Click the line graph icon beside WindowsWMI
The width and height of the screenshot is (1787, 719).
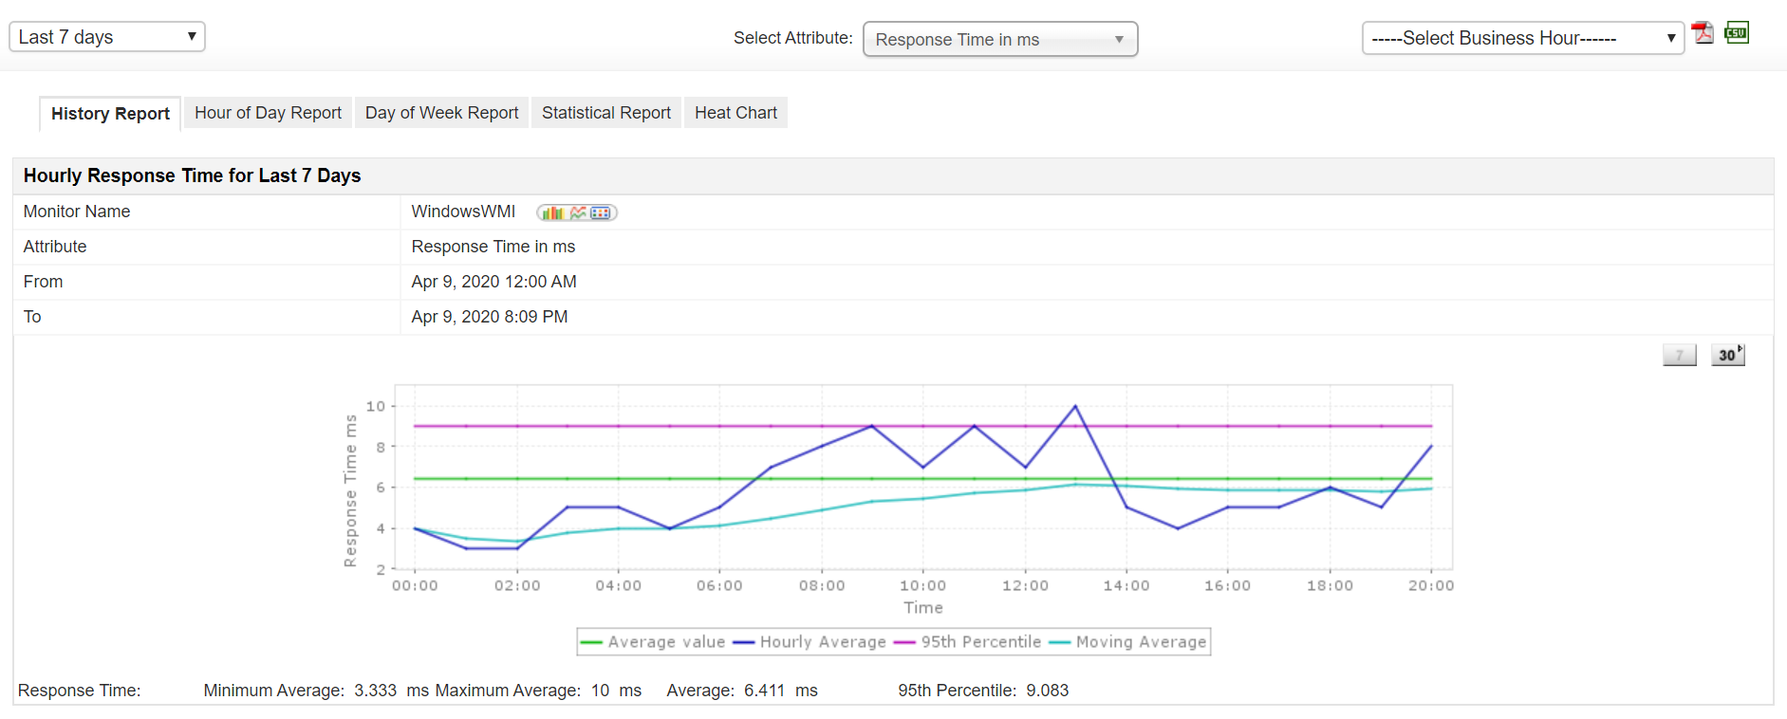[x=578, y=212]
